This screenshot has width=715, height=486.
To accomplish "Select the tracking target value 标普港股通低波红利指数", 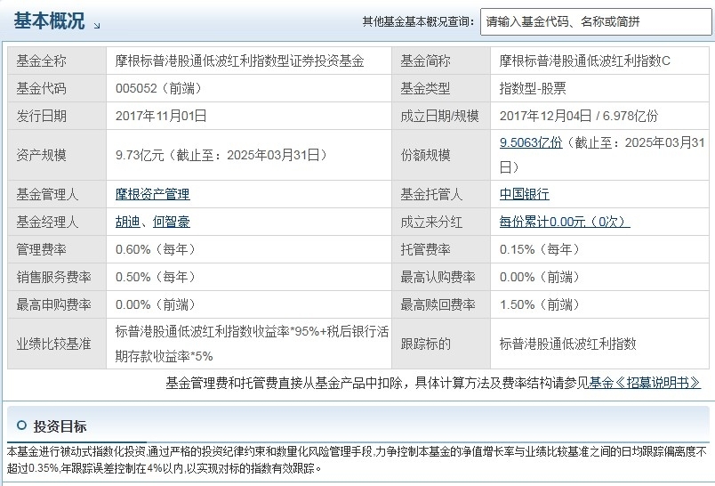I will (x=567, y=344).
